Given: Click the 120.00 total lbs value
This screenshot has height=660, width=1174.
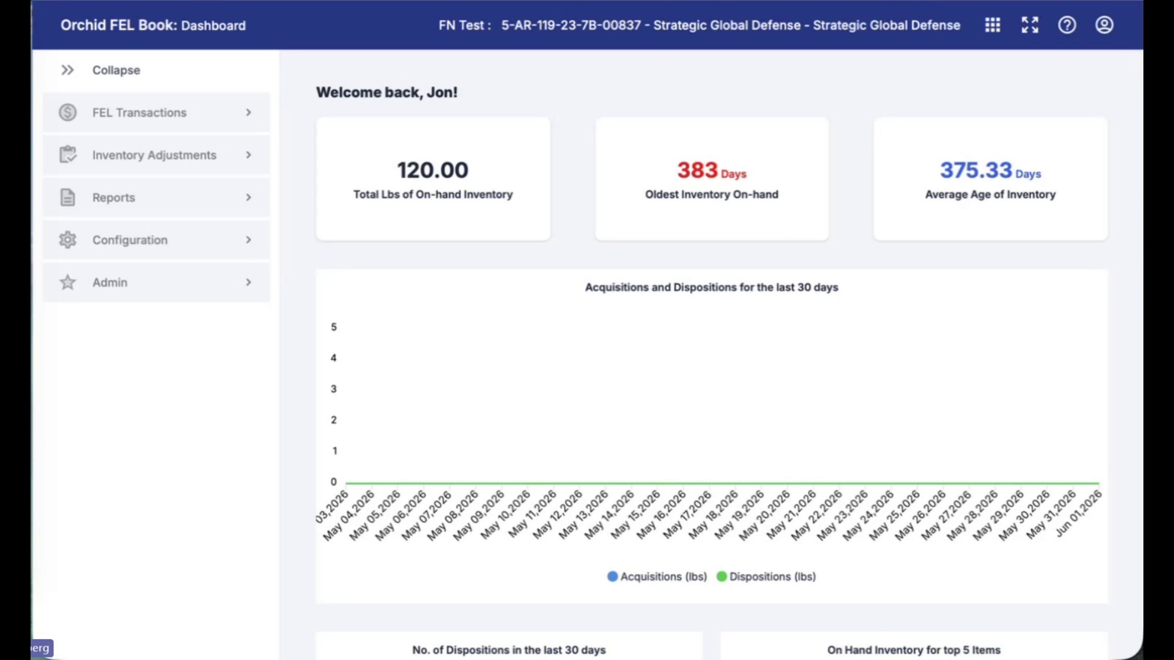Looking at the screenshot, I should click(433, 170).
